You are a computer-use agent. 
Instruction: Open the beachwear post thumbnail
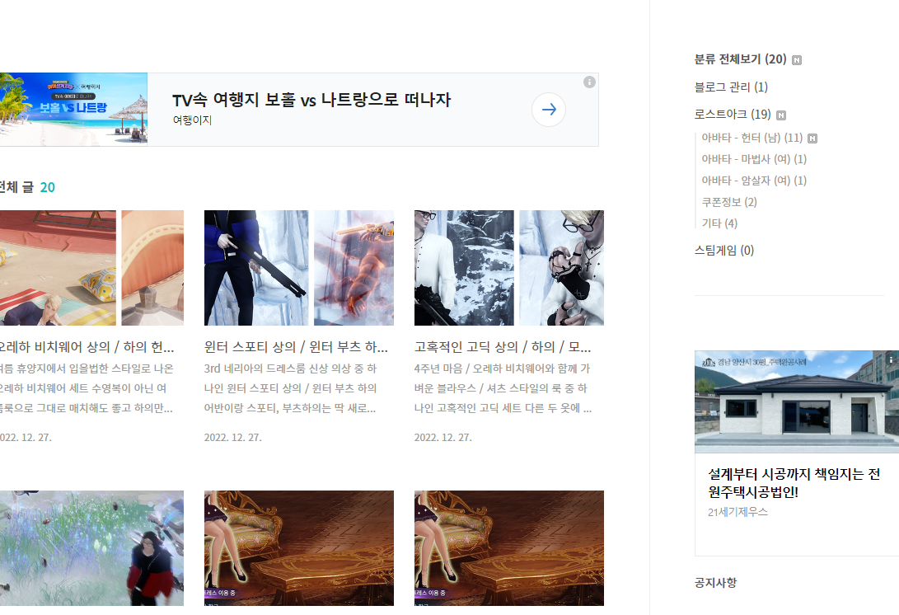[x=91, y=268]
